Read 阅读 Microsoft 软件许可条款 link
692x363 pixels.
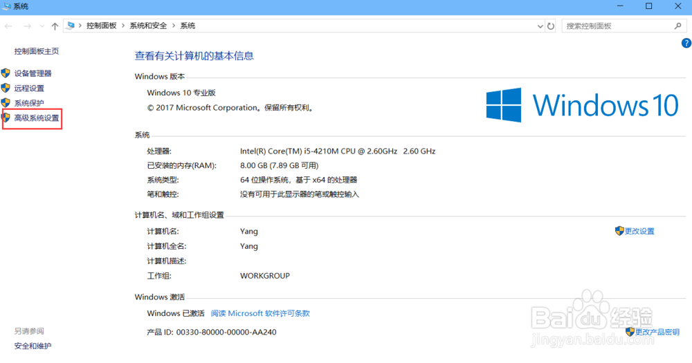(x=260, y=313)
